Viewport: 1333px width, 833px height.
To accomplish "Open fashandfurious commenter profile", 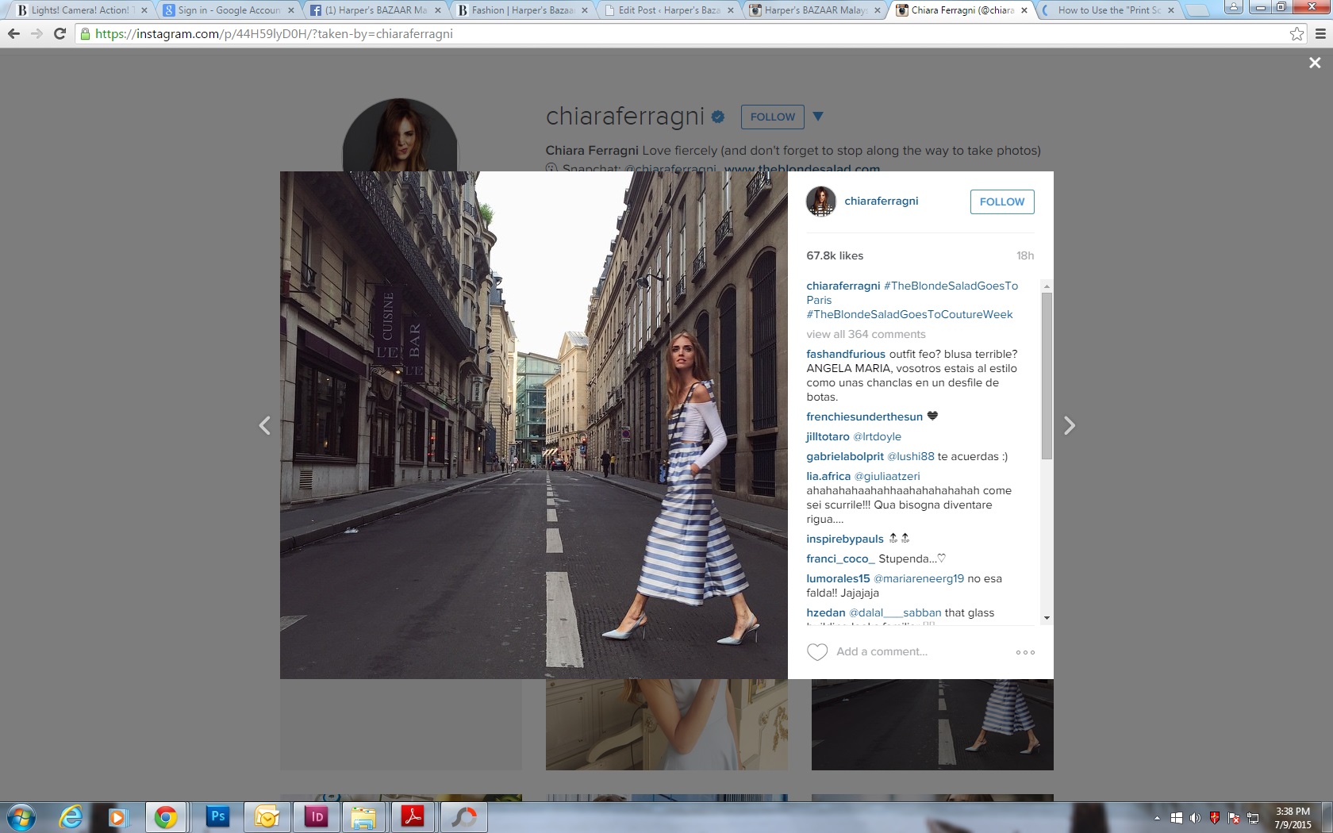I will [846, 354].
